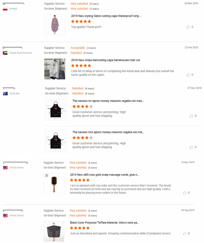Open '2018 New stripe haircutting cape' product link
204x243 pixels.
click(x=105, y=60)
